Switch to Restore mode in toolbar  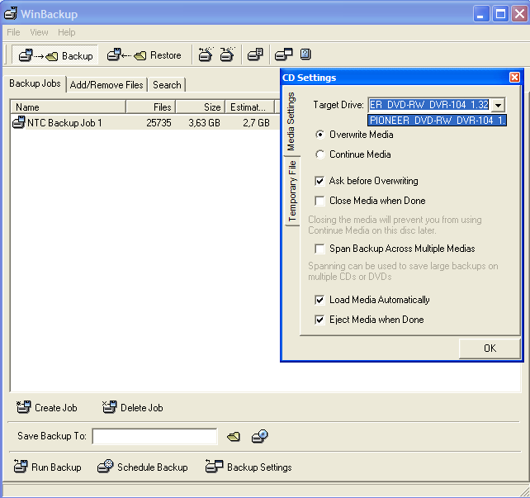144,55
